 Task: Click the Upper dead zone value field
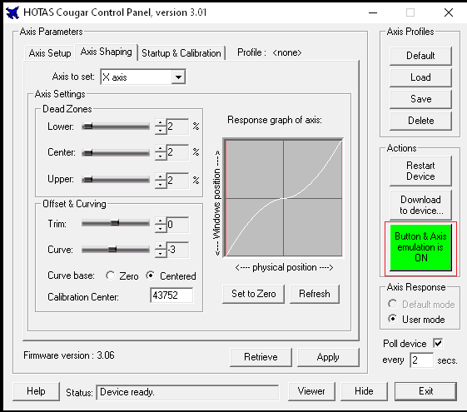[x=177, y=181]
